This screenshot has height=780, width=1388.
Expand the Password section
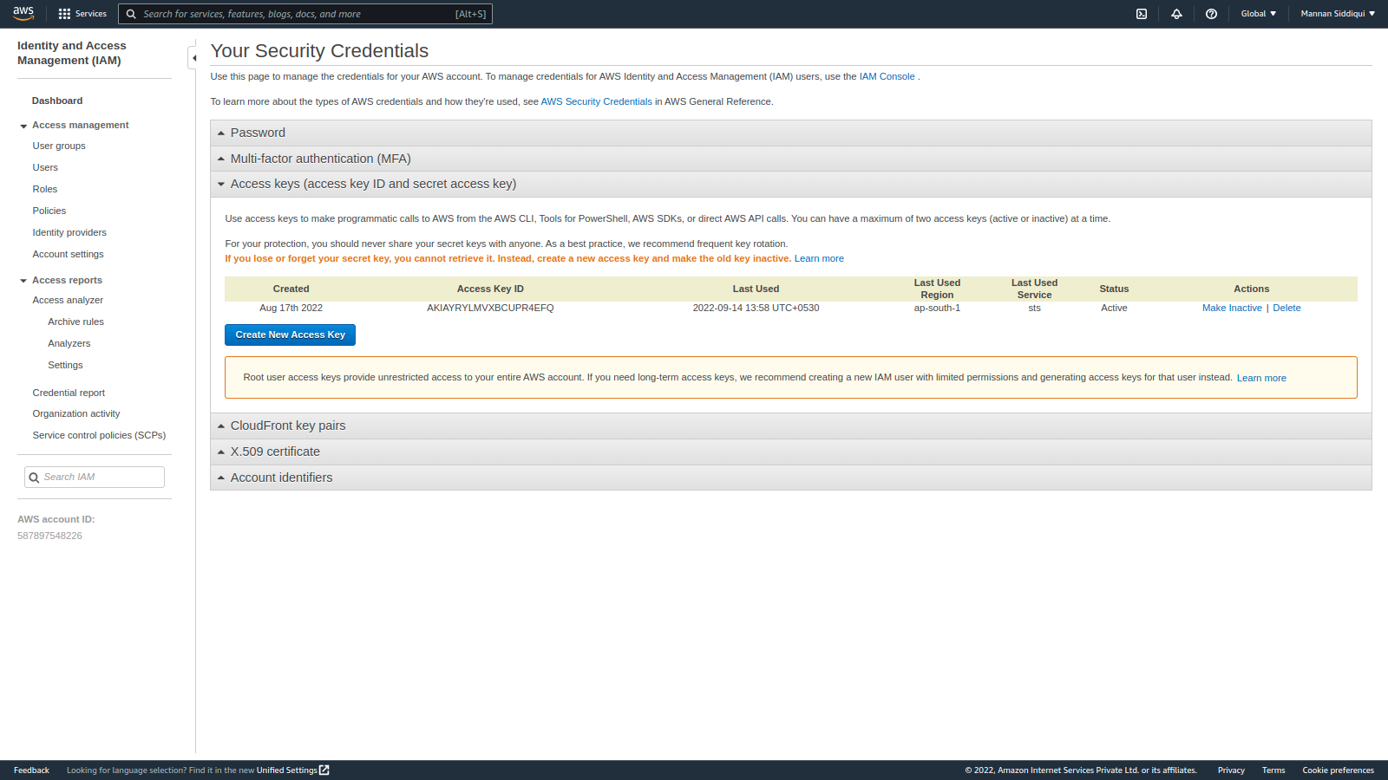click(258, 132)
